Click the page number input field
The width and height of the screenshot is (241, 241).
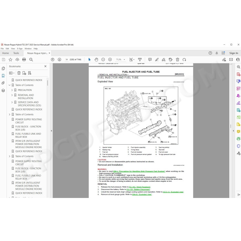[x=66, y=60]
